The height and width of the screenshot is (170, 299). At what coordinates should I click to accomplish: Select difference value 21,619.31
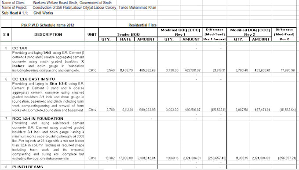click(219, 70)
